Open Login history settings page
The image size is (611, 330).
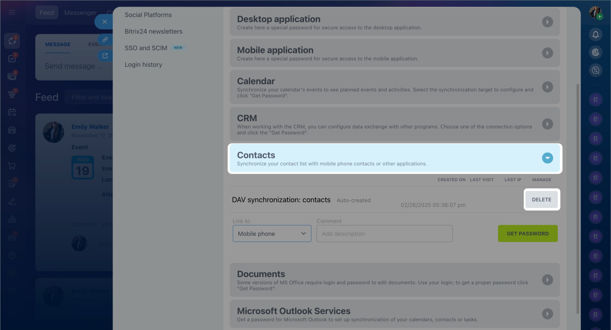tap(143, 64)
